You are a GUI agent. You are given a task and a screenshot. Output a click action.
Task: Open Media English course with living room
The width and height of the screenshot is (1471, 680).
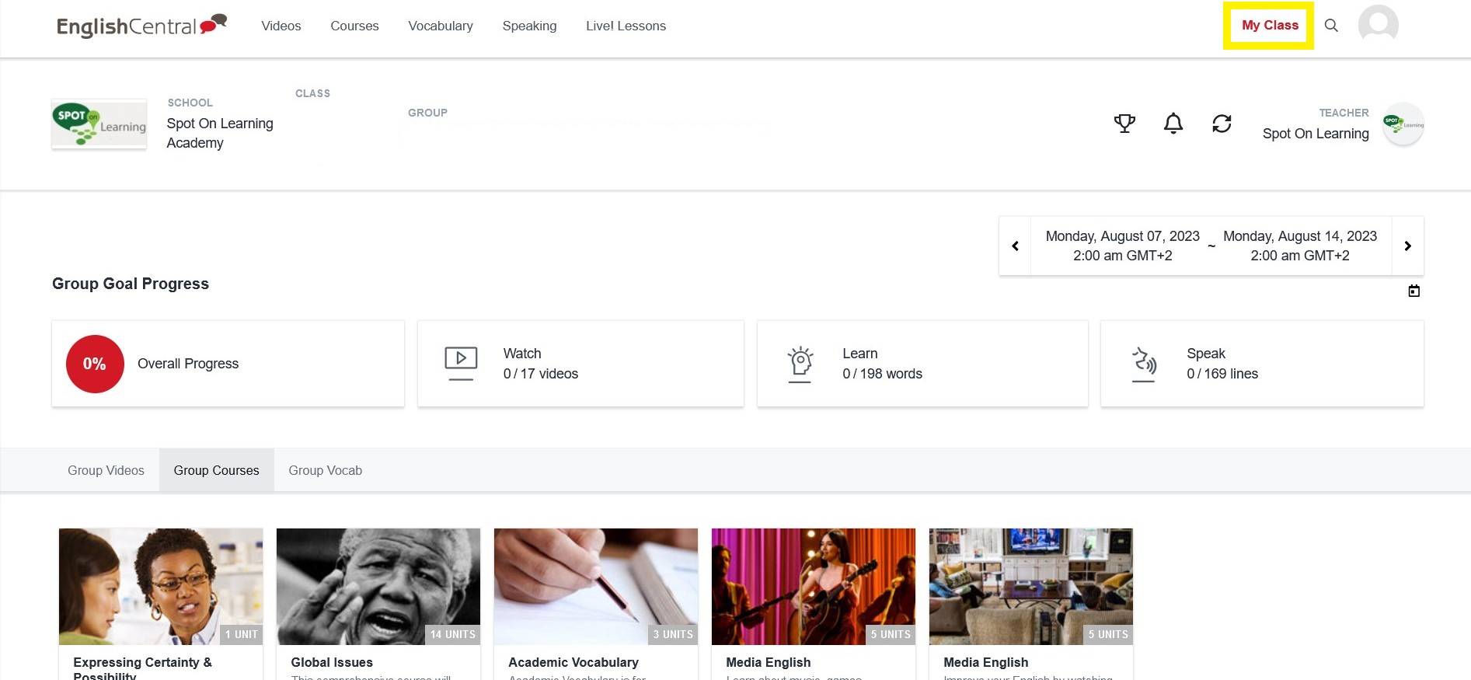coord(1031,587)
